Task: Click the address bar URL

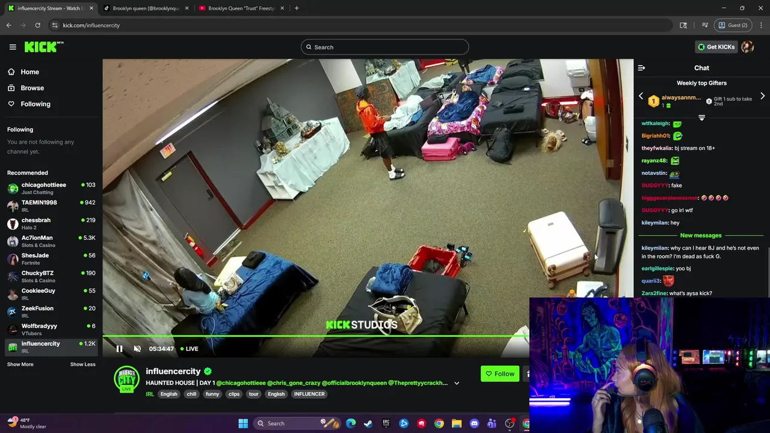Action: tap(91, 25)
